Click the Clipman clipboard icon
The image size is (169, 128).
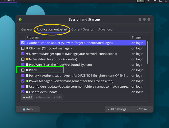pyautogui.click(x=27, y=48)
